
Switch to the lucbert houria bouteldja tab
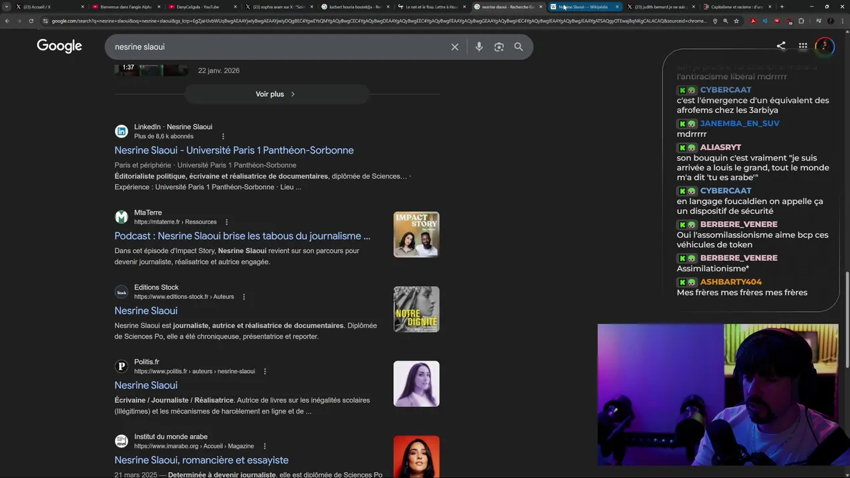355,7
